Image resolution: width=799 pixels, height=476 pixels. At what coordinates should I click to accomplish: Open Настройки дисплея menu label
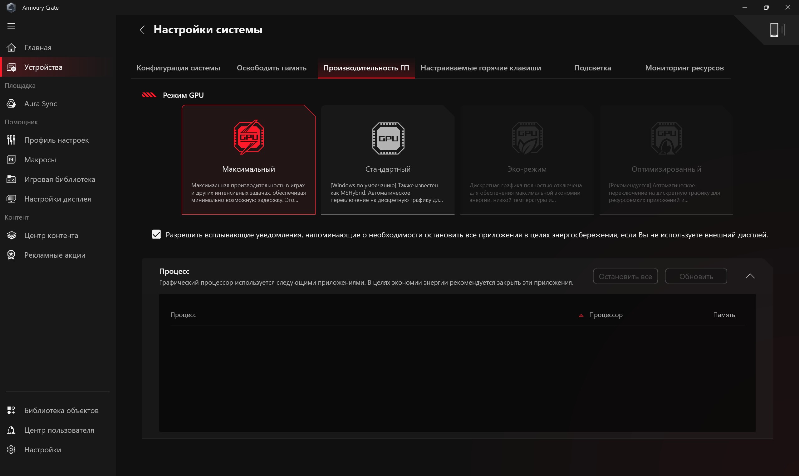point(57,199)
